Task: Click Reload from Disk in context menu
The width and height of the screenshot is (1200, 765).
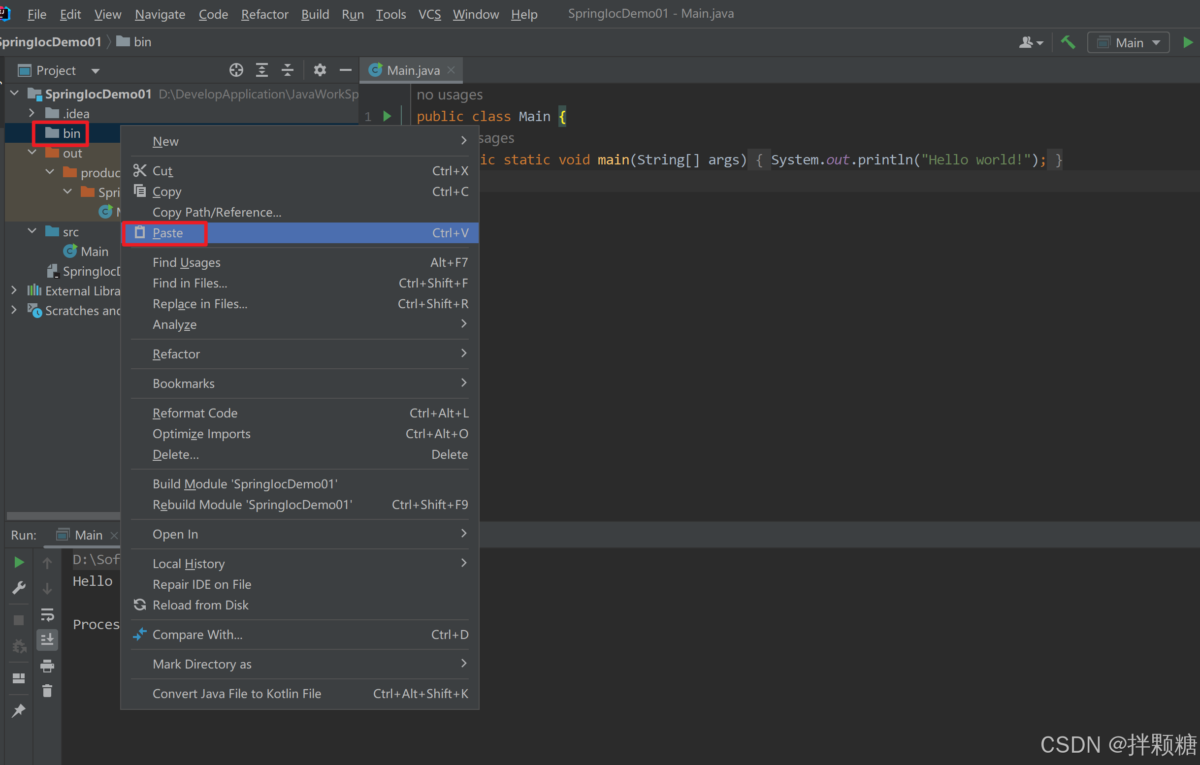Action: pos(200,605)
